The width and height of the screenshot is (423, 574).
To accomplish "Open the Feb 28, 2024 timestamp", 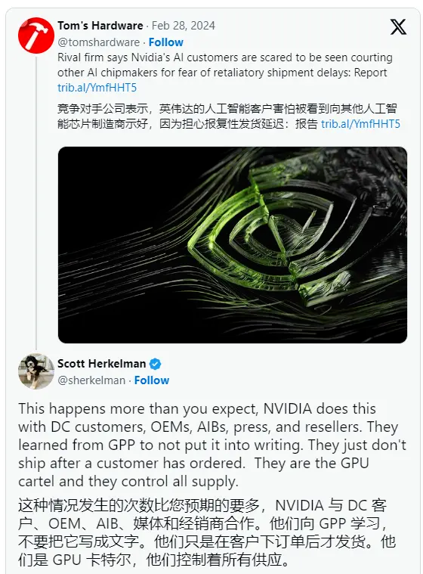I will point(183,26).
